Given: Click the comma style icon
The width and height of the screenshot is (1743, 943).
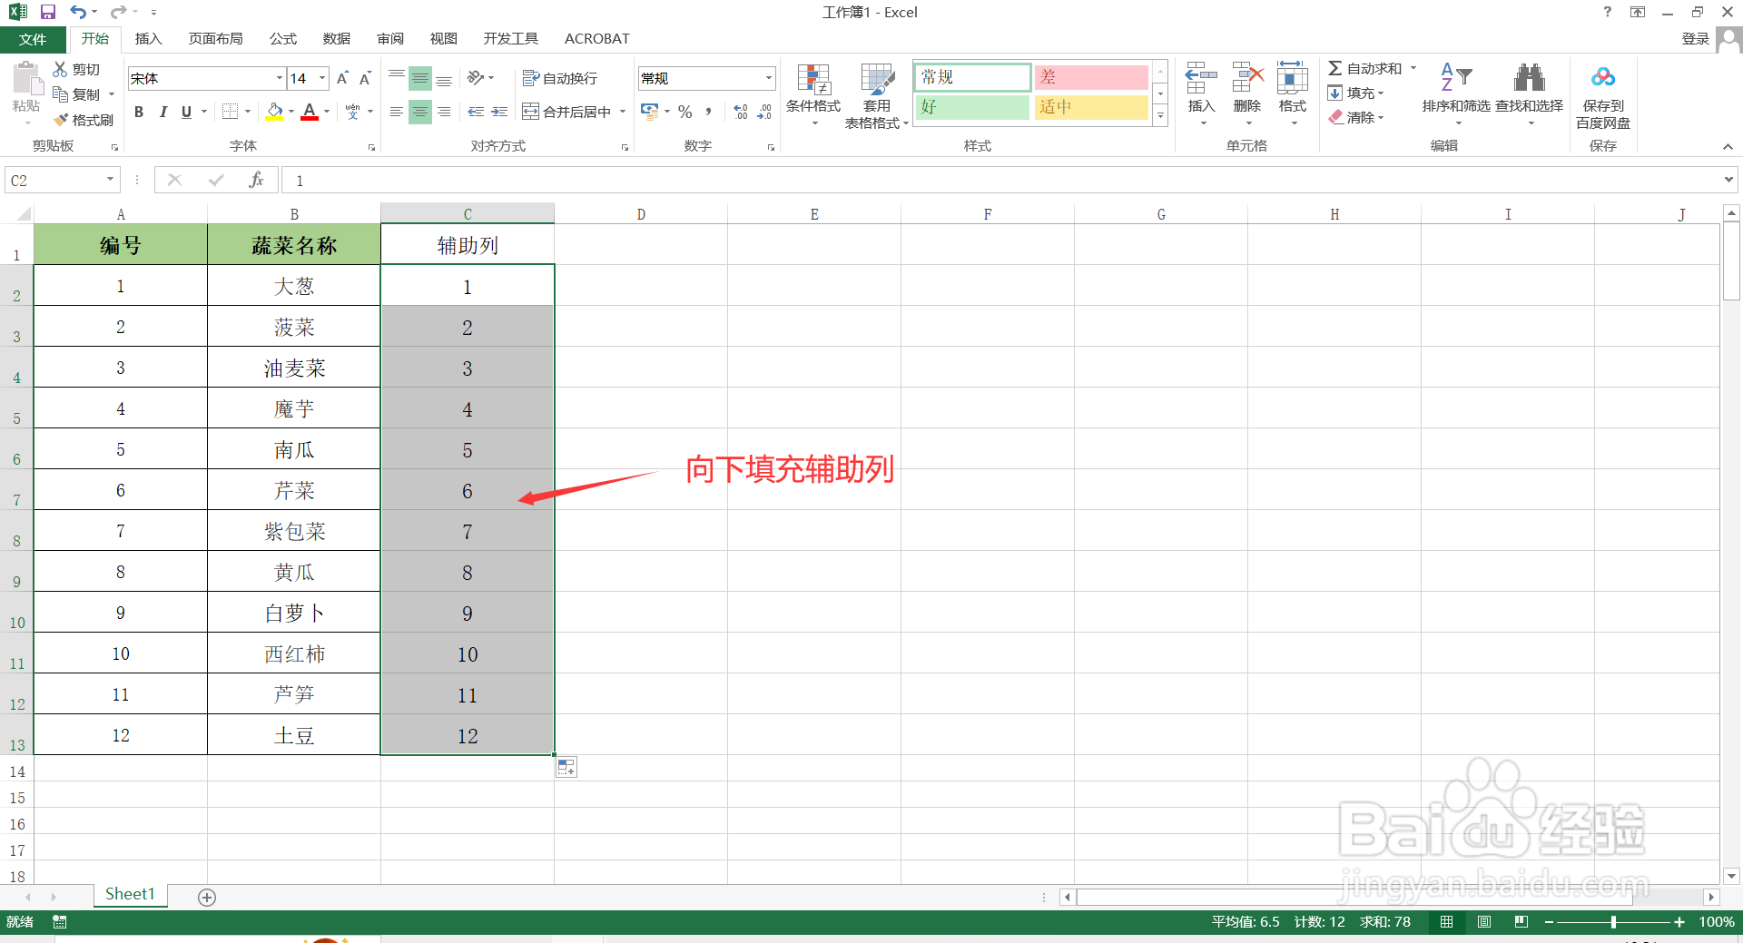Looking at the screenshot, I should pyautogui.click(x=708, y=112).
